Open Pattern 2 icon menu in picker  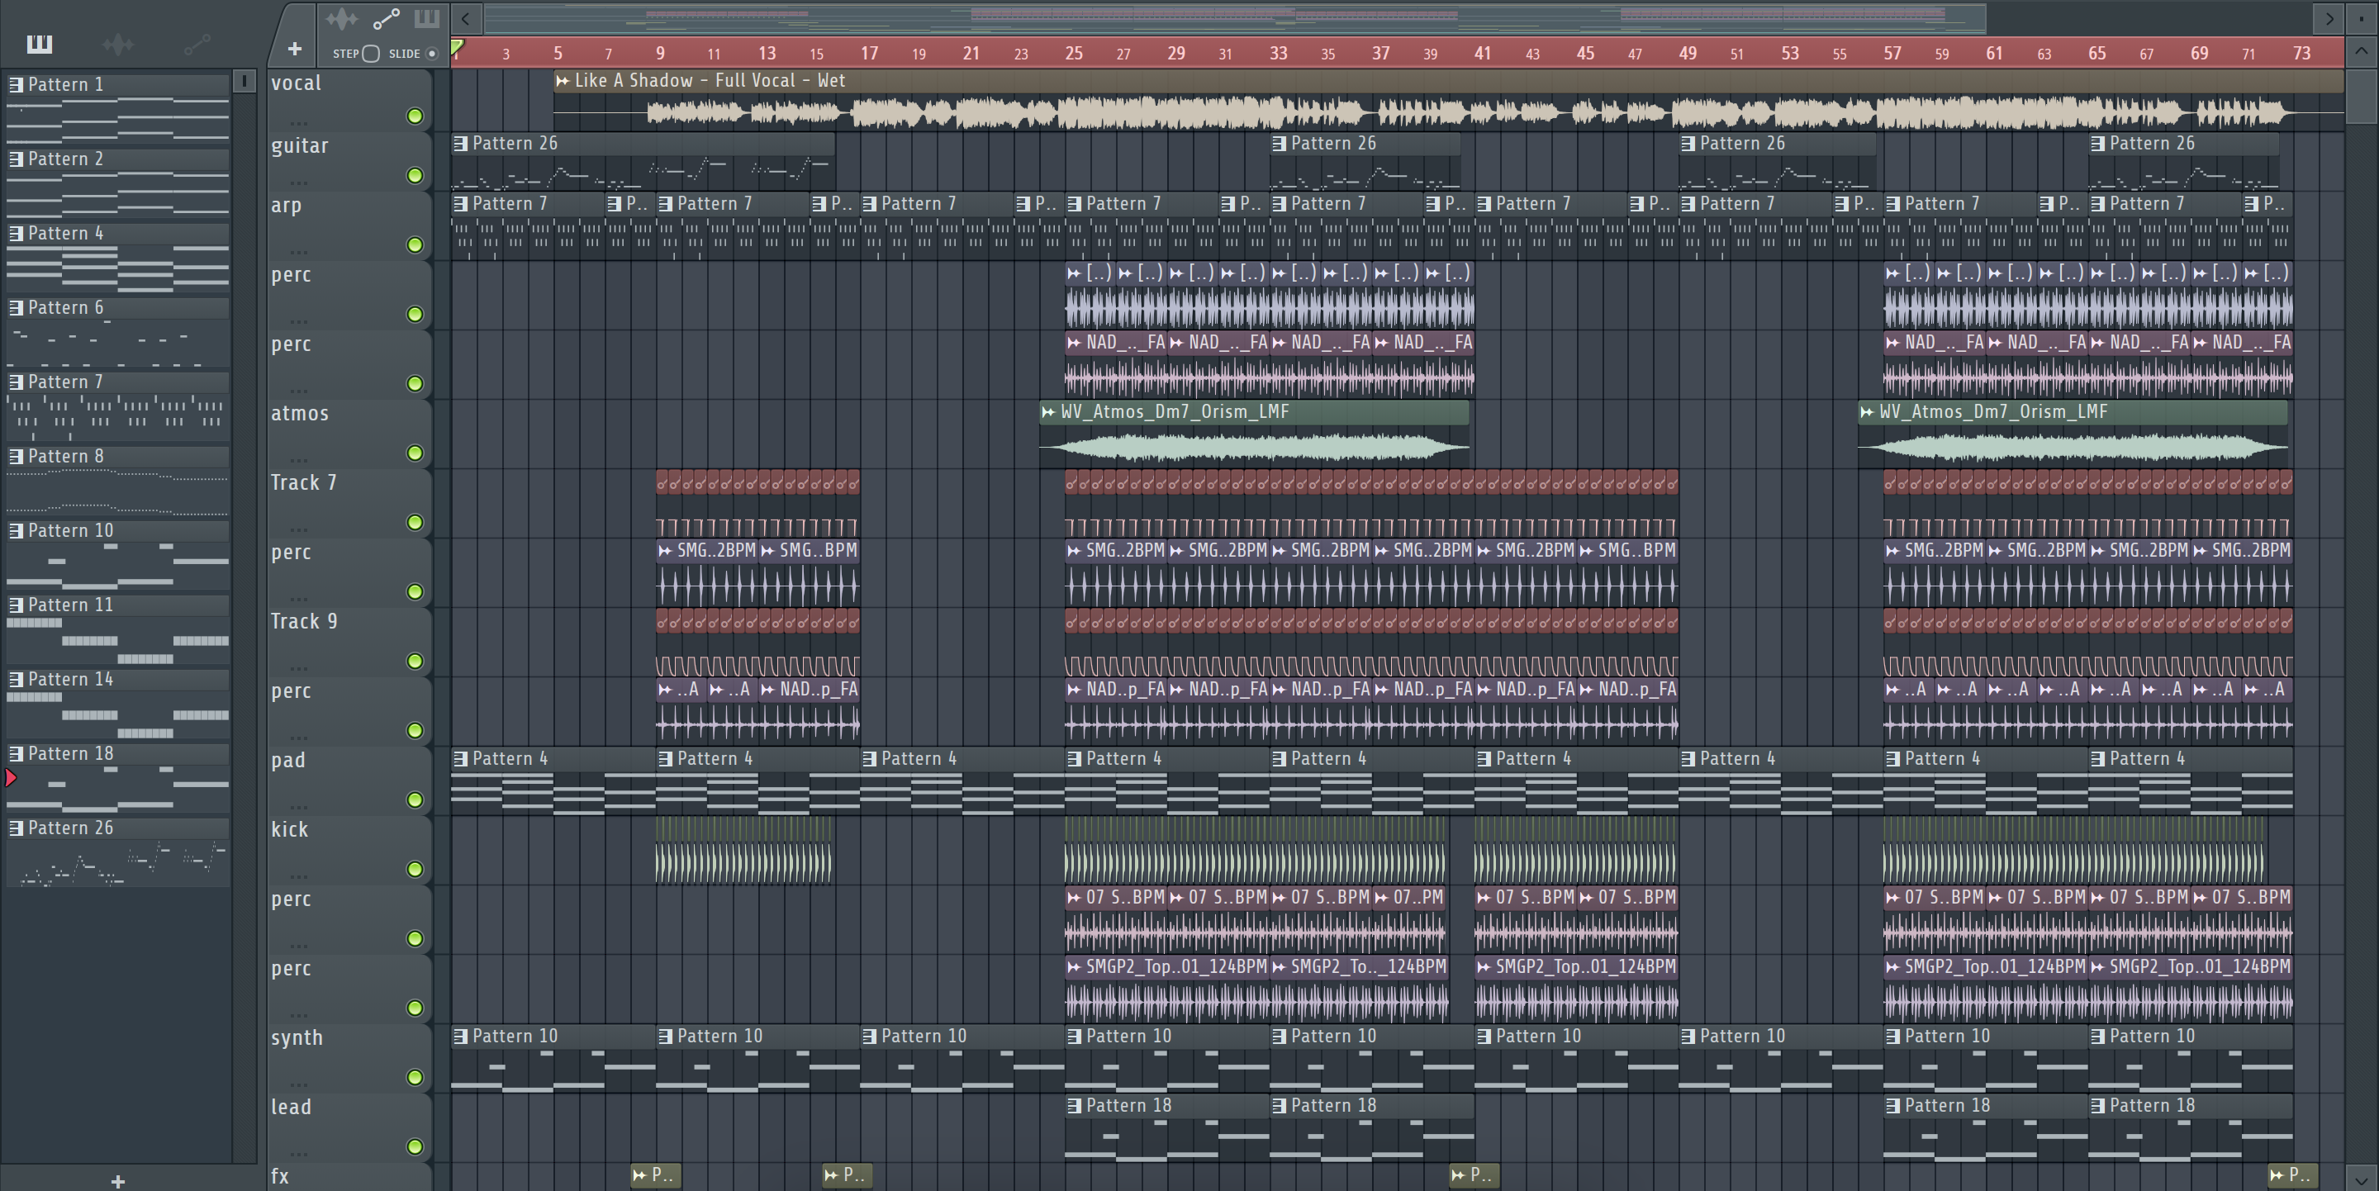point(16,159)
